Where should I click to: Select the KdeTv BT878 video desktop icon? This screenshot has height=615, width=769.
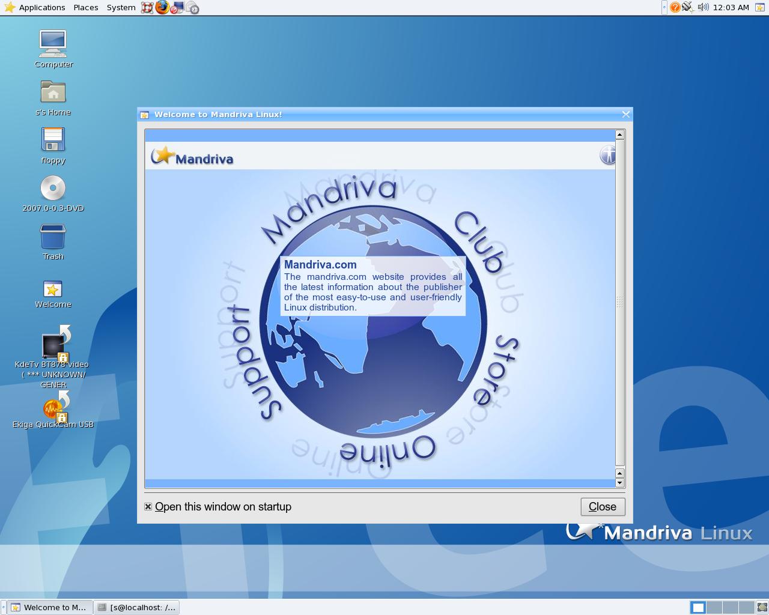pyautogui.click(x=53, y=357)
